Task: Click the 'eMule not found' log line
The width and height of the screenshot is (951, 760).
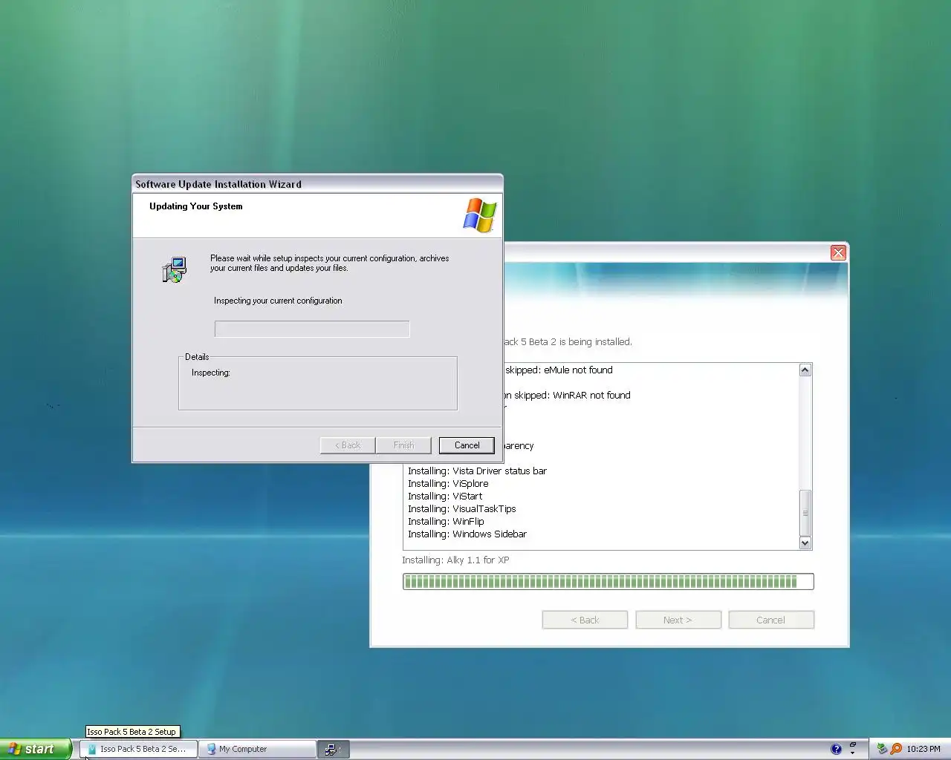Action: (x=559, y=370)
